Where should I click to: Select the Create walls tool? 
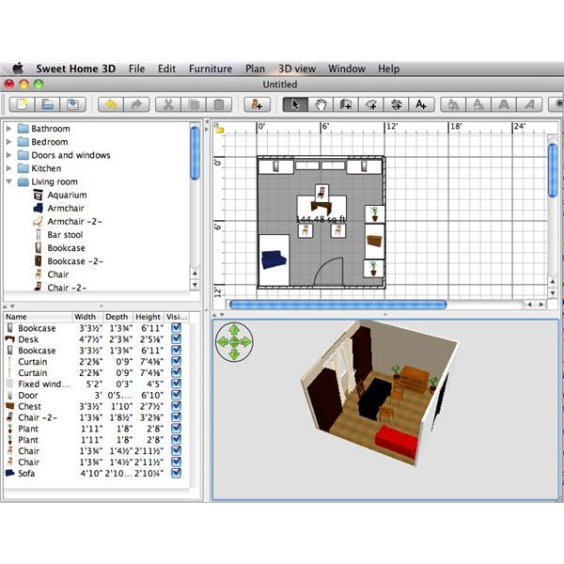coord(346,104)
